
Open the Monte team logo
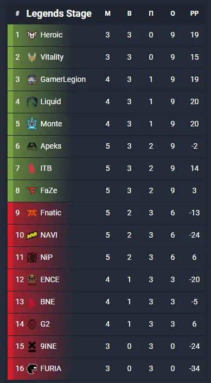32,124
